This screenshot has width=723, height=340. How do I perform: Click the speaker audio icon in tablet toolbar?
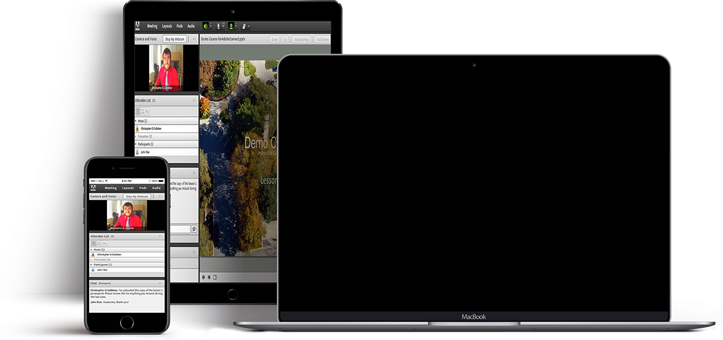click(x=206, y=26)
